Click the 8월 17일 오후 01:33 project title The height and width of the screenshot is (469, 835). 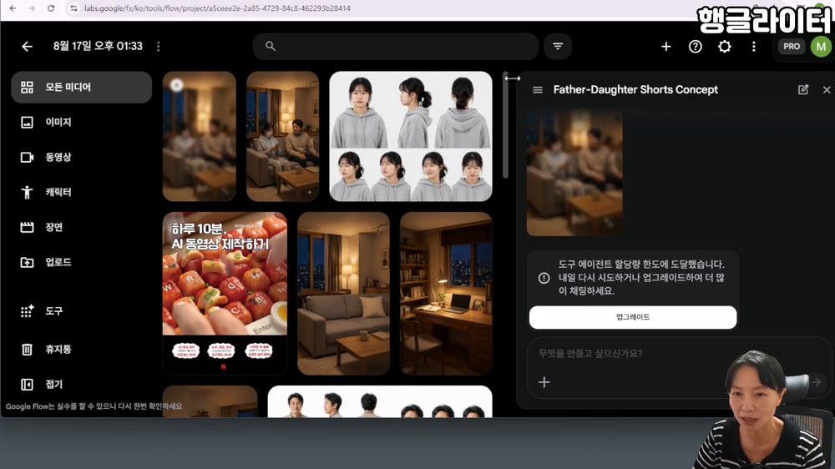tap(98, 46)
